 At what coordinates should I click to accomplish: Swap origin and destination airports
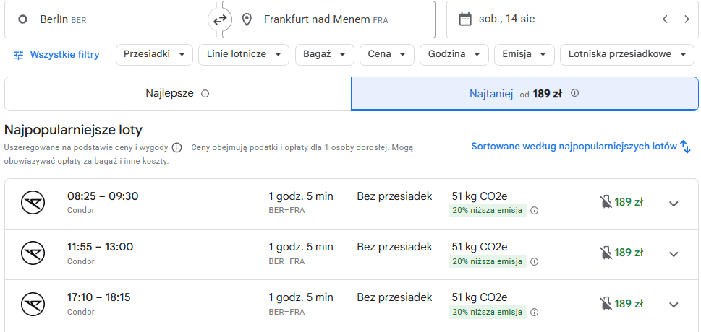pyautogui.click(x=219, y=19)
